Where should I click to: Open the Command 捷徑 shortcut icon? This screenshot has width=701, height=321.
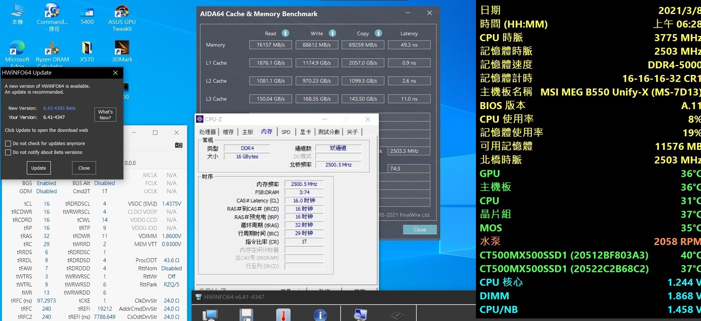coord(52,17)
